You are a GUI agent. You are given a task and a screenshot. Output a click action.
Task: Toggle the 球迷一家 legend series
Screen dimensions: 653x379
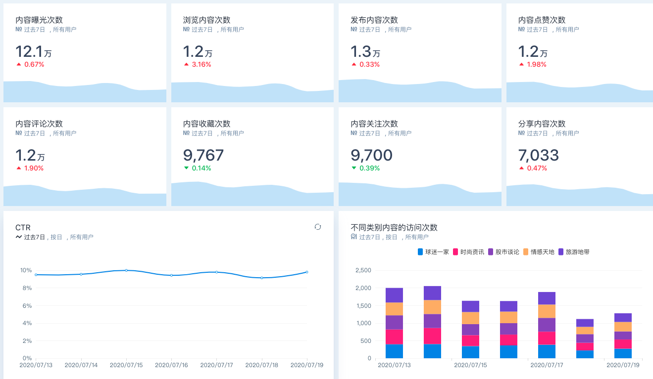434,252
